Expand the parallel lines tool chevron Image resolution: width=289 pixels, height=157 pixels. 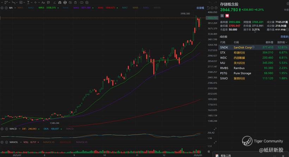[24, 2]
